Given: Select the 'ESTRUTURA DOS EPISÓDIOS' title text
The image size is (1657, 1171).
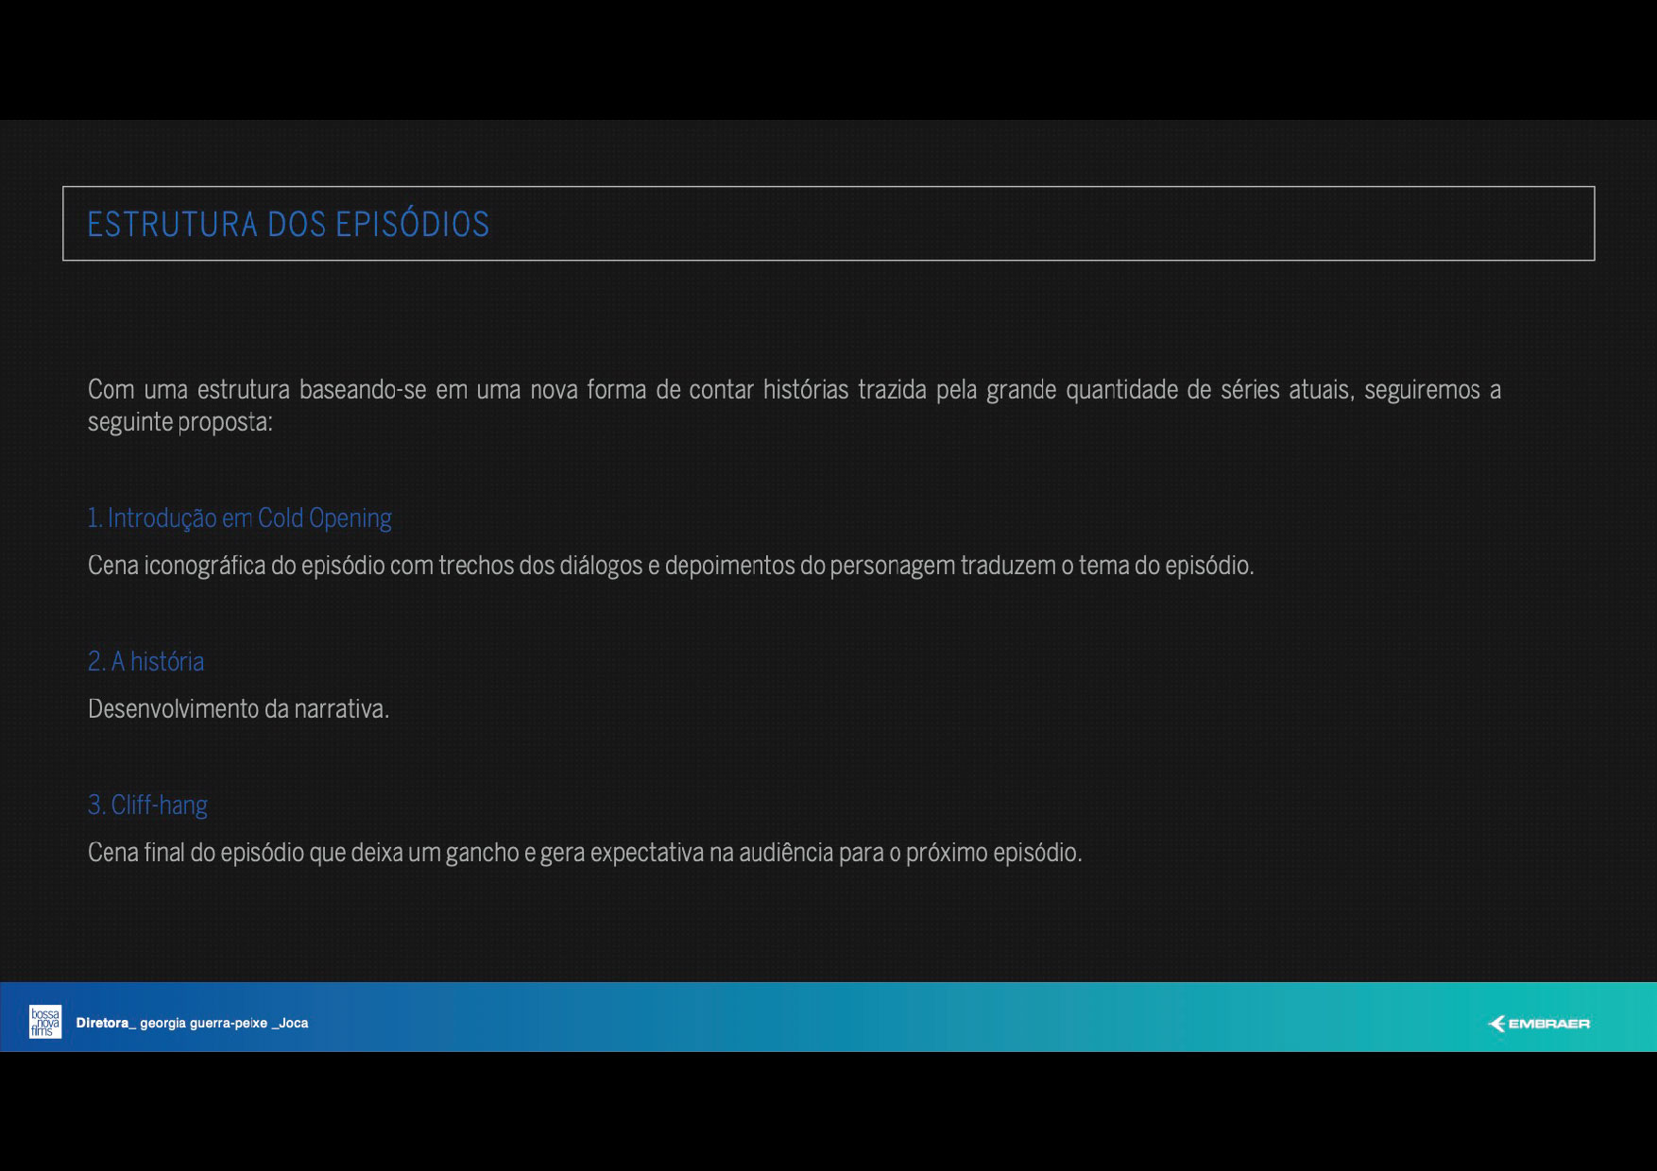Looking at the screenshot, I should click(x=288, y=225).
